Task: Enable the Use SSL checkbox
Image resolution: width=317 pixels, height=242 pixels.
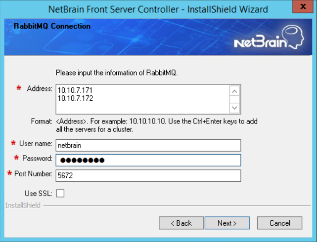Action: [x=60, y=194]
